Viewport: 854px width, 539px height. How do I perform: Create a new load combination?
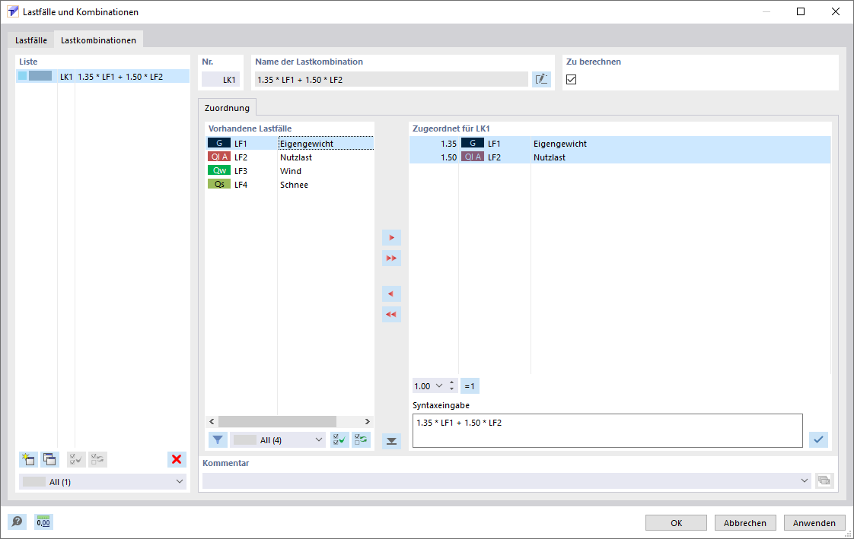point(28,460)
